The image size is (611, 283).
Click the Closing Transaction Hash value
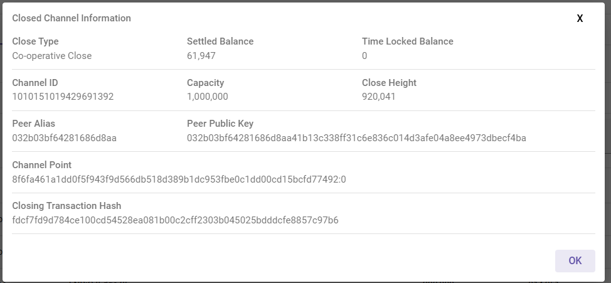(x=175, y=220)
